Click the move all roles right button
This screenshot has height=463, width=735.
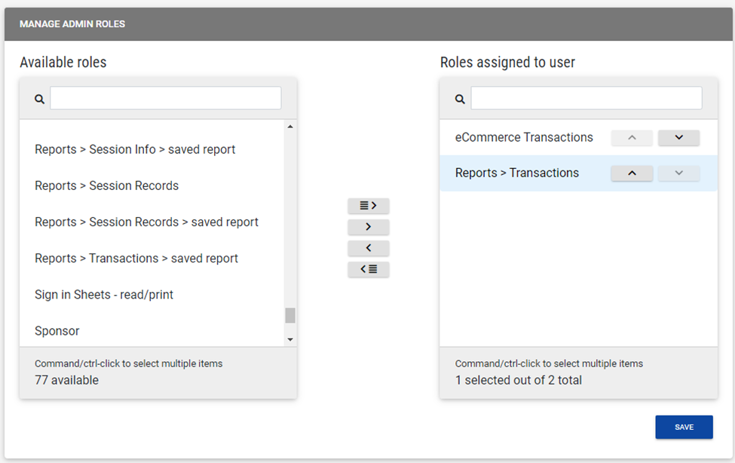369,206
